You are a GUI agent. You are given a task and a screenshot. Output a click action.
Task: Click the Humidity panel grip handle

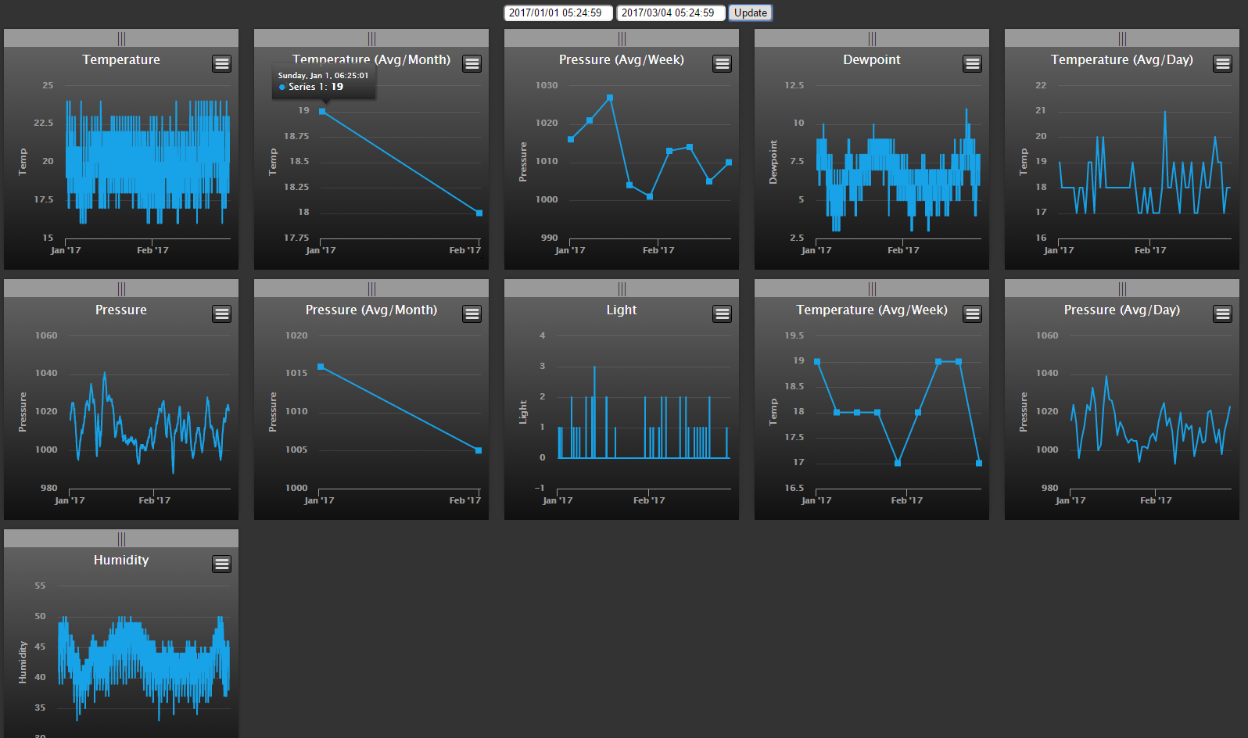click(121, 539)
